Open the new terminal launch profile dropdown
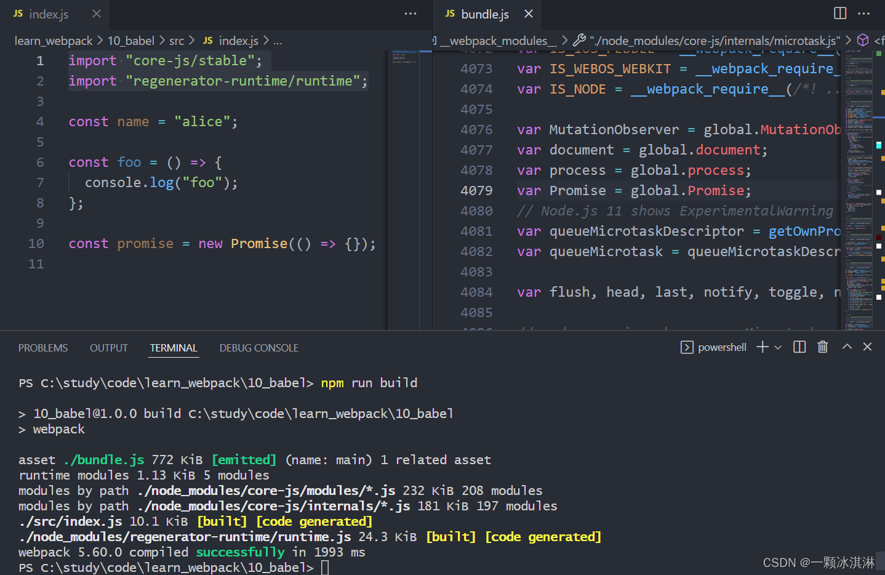Viewport: 885px width, 575px height. click(x=778, y=347)
